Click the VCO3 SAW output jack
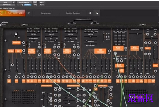Screen dimensions: 159x107 (78, 47)
